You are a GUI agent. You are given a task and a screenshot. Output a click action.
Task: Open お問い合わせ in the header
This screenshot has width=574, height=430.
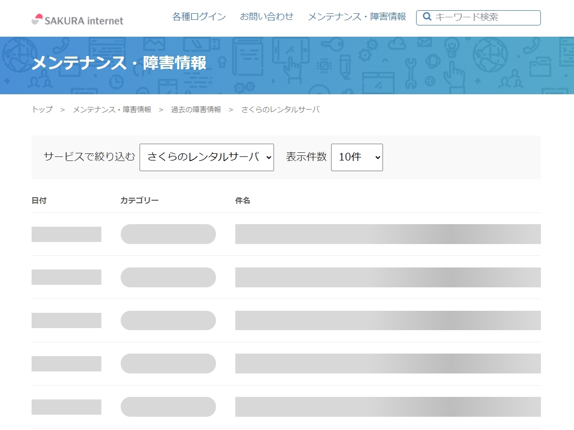coord(266,16)
